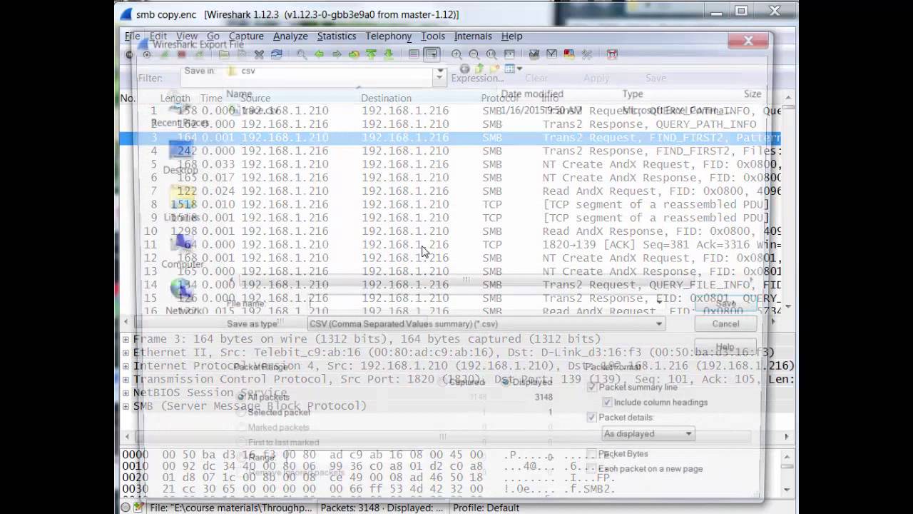913x514 pixels.
Task: Click the Desktop place in dialog sidebar
Action: (x=180, y=157)
